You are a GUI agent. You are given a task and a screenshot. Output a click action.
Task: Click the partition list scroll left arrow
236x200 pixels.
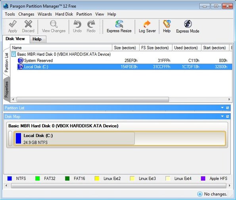pos(13,99)
